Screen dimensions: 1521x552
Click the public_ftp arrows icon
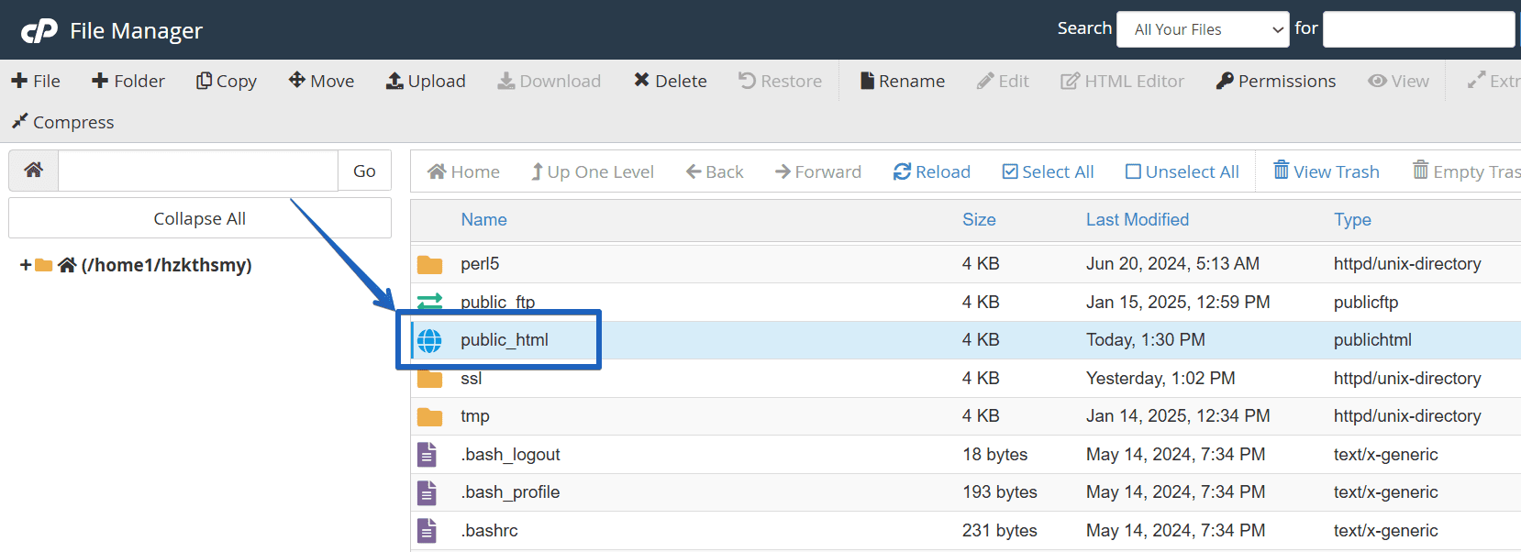click(429, 302)
